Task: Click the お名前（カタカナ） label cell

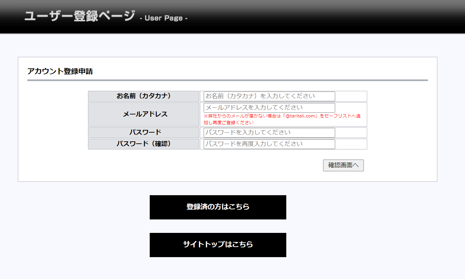Action: click(x=144, y=96)
